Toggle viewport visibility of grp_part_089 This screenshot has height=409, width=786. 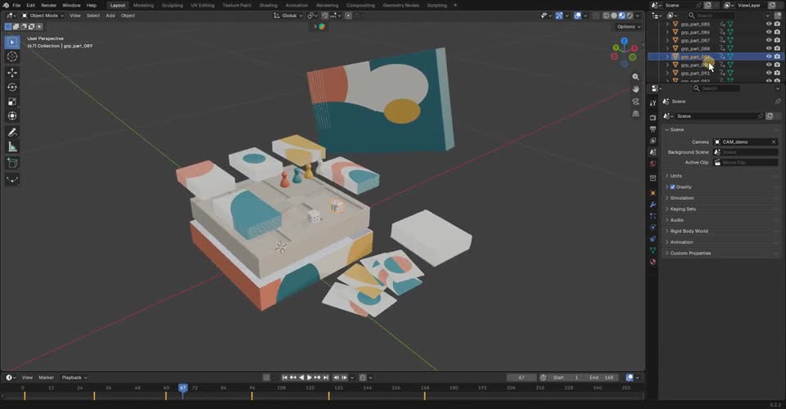click(x=769, y=56)
